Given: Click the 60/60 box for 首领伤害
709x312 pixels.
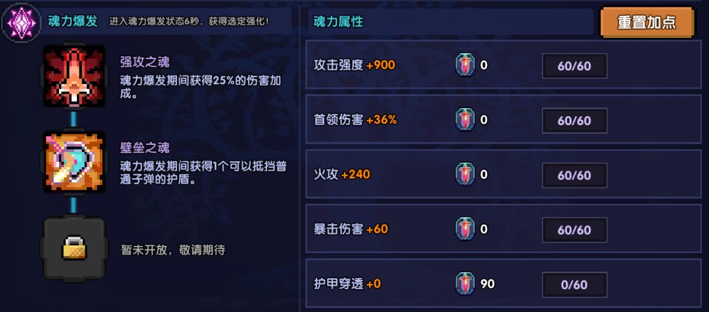Looking at the screenshot, I should point(574,121).
